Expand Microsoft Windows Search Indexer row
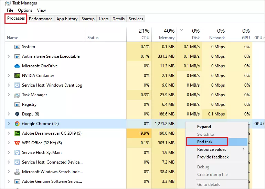 (x=9, y=172)
